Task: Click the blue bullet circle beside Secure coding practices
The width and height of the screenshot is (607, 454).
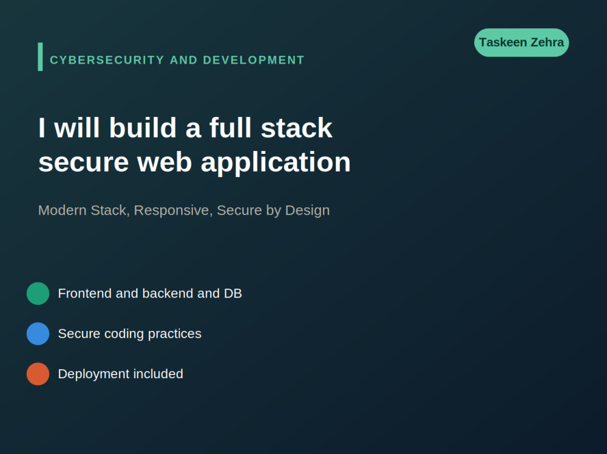Action: click(38, 334)
